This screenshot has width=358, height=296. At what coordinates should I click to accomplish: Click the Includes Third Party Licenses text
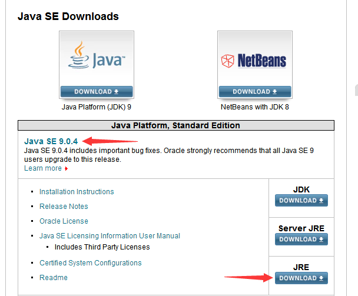102,247
